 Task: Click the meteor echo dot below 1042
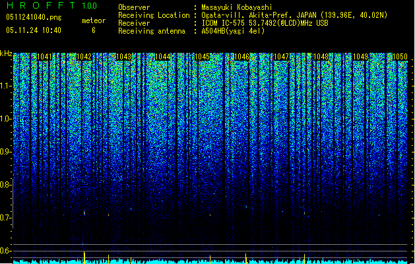pyautogui.click(x=84, y=213)
